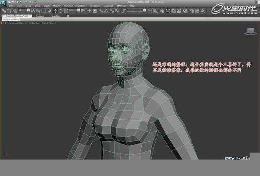Expand the Named Selection Sets dropdown

click(x=145, y=10)
